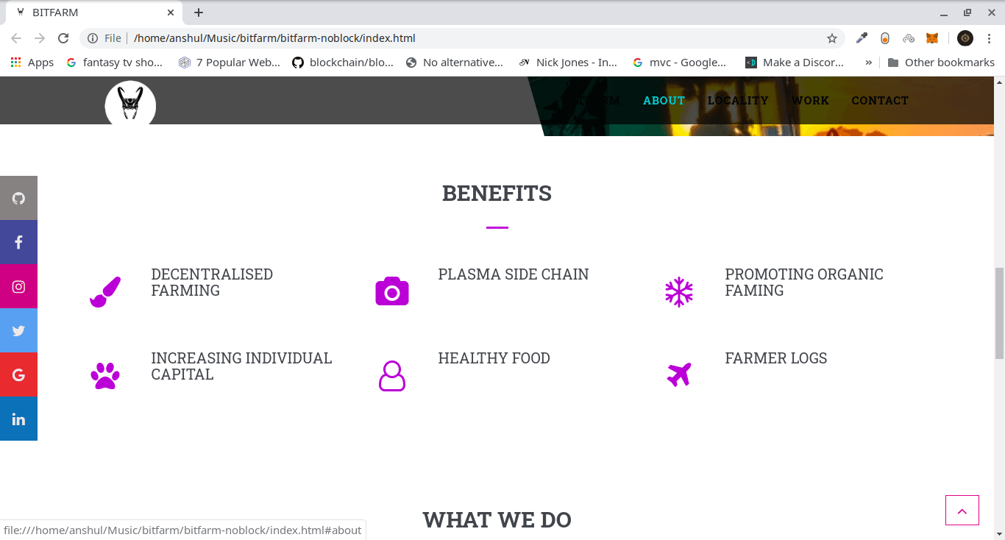
Task: Click the LOCALITY navigation link
Action: click(x=738, y=101)
